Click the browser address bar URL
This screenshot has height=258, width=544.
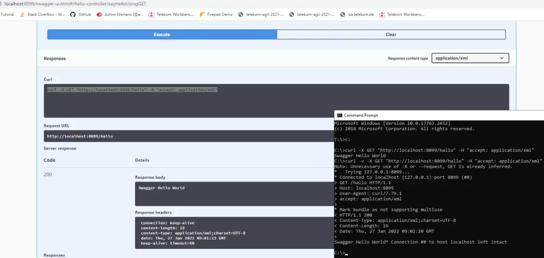76,4
